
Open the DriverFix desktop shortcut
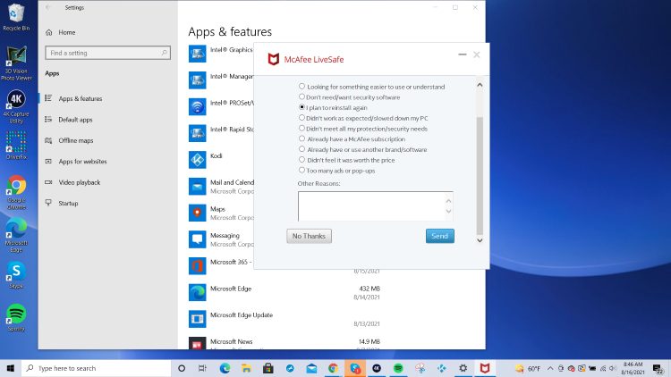[x=16, y=146]
